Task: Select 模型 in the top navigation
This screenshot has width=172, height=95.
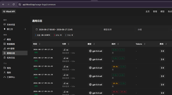Action: [x=162, y=11]
